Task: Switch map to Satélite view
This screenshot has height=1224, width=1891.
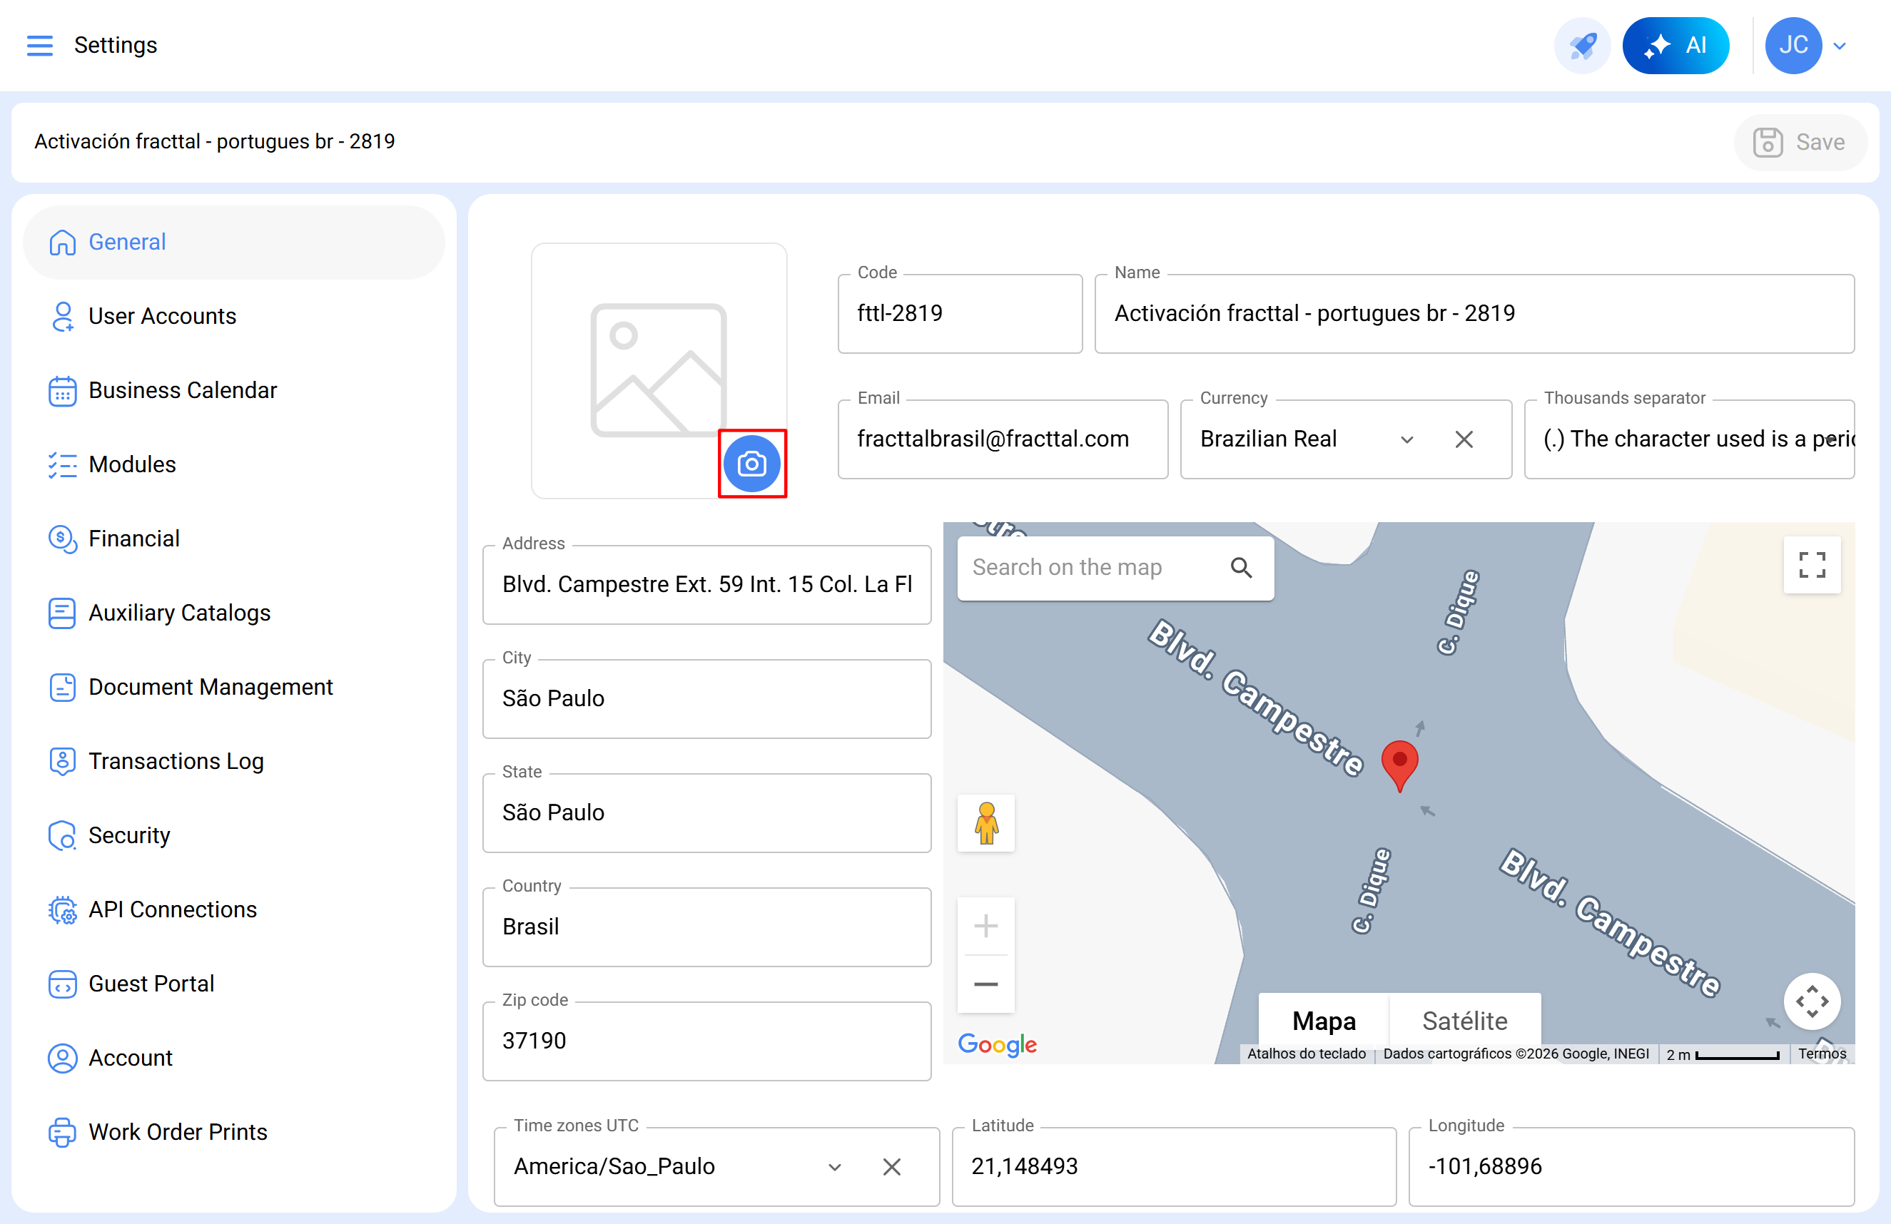Action: (1464, 1020)
